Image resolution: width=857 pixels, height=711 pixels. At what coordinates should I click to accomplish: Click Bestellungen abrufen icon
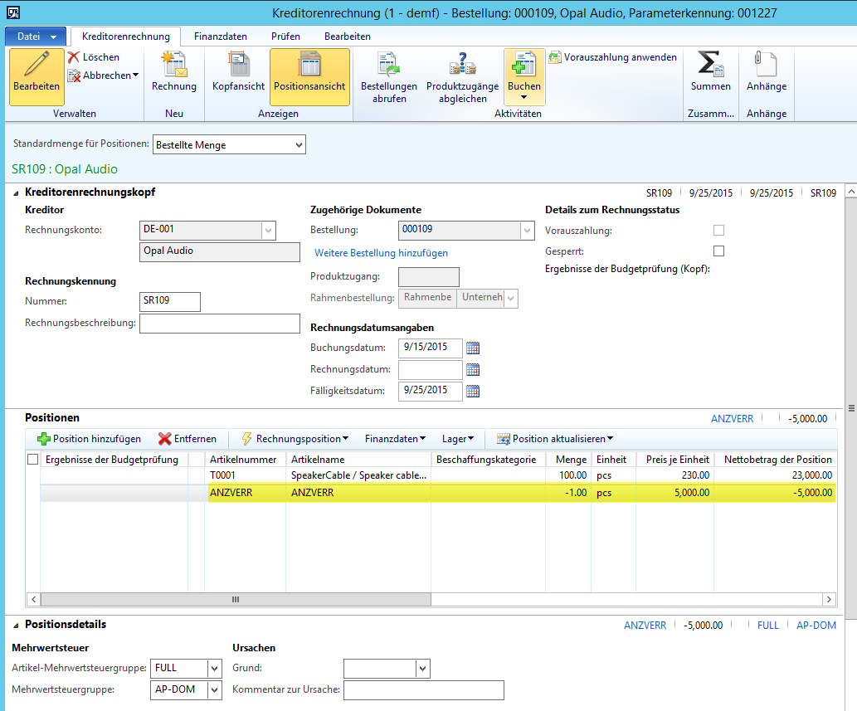coord(388,66)
